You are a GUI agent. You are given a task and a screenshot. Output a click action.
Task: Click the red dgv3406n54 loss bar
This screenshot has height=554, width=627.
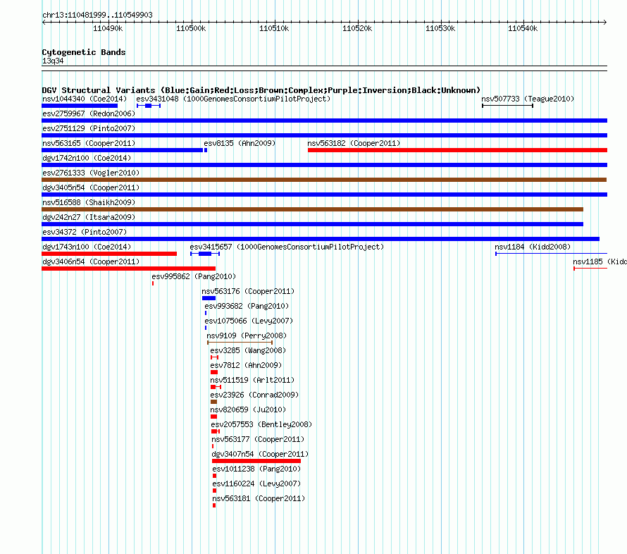tap(128, 269)
